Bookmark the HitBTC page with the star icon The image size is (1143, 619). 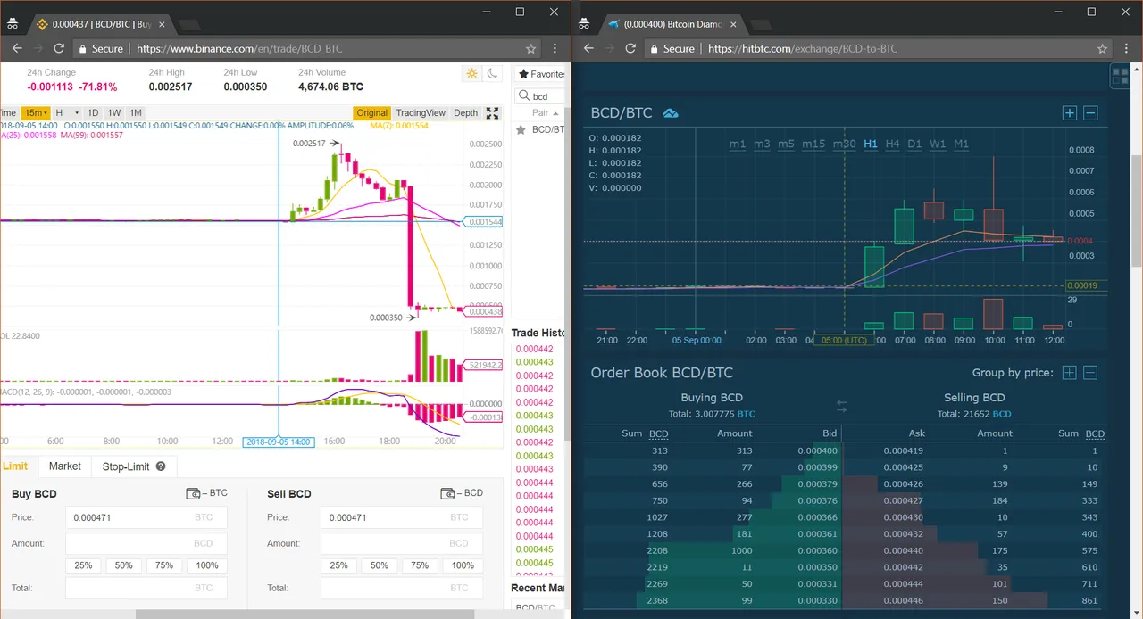click(1102, 48)
